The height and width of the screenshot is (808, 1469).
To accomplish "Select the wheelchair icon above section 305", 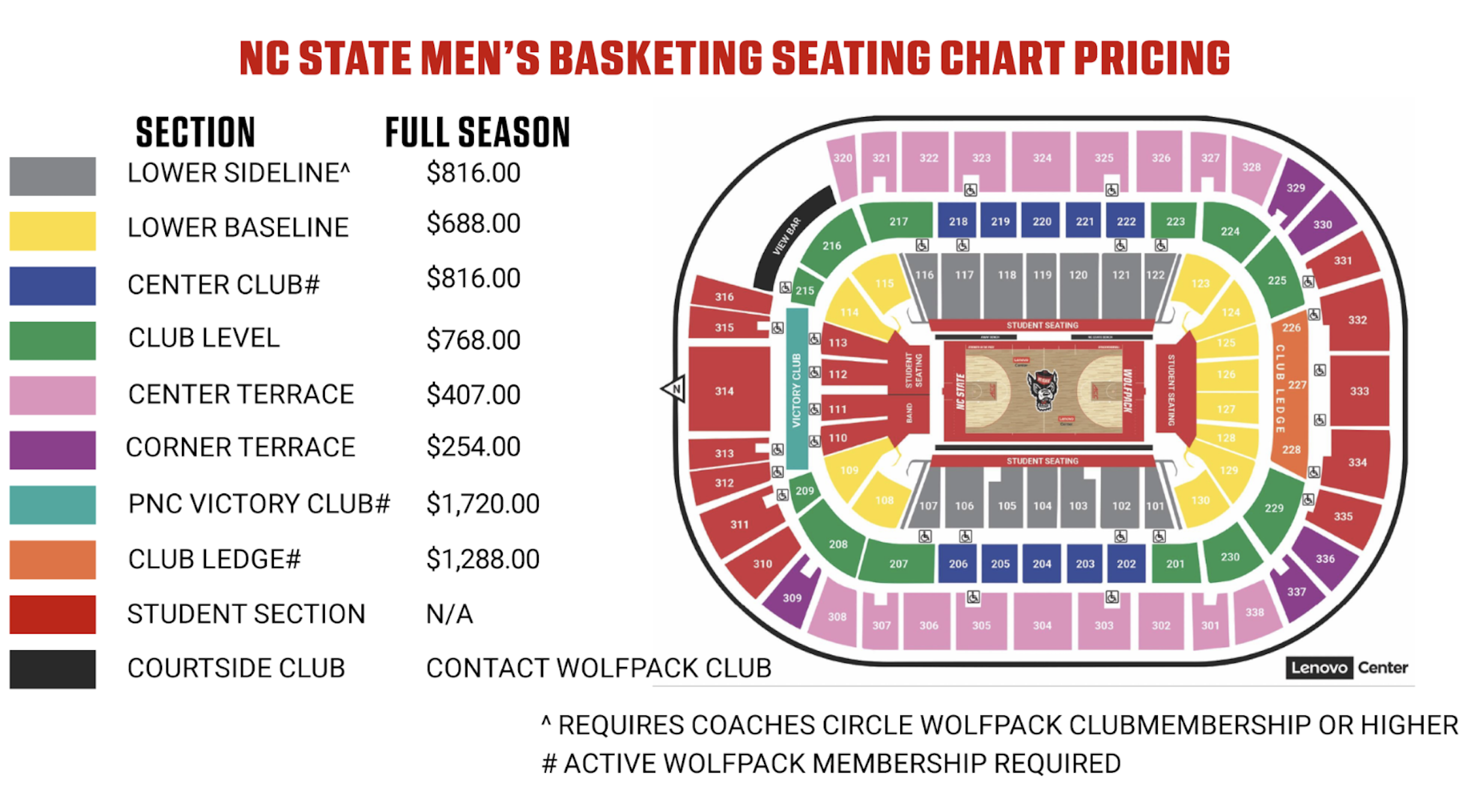I will pos(974,597).
